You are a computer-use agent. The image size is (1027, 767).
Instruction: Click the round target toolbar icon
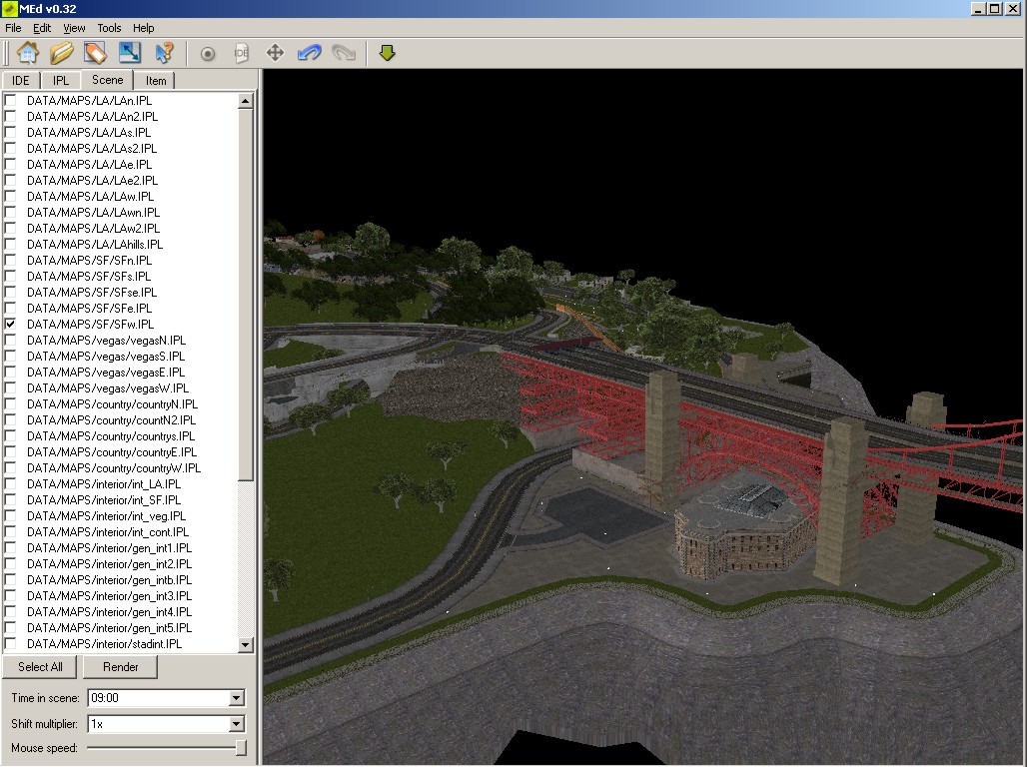coord(208,54)
